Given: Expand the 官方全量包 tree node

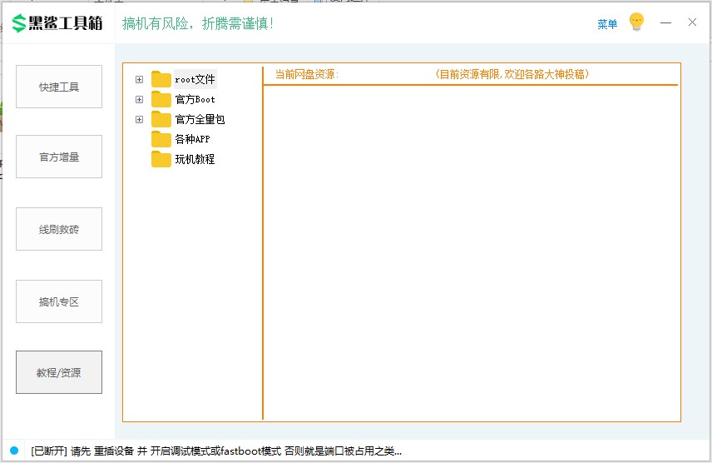Looking at the screenshot, I should pyautogui.click(x=140, y=120).
